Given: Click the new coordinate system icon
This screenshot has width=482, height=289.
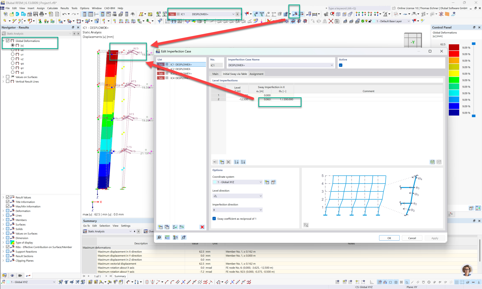Looking at the screenshot, I should click(x=267, y=182).
